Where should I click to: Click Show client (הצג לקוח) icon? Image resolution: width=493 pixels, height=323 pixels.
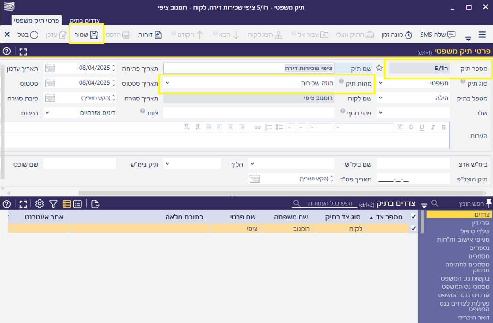278,35
